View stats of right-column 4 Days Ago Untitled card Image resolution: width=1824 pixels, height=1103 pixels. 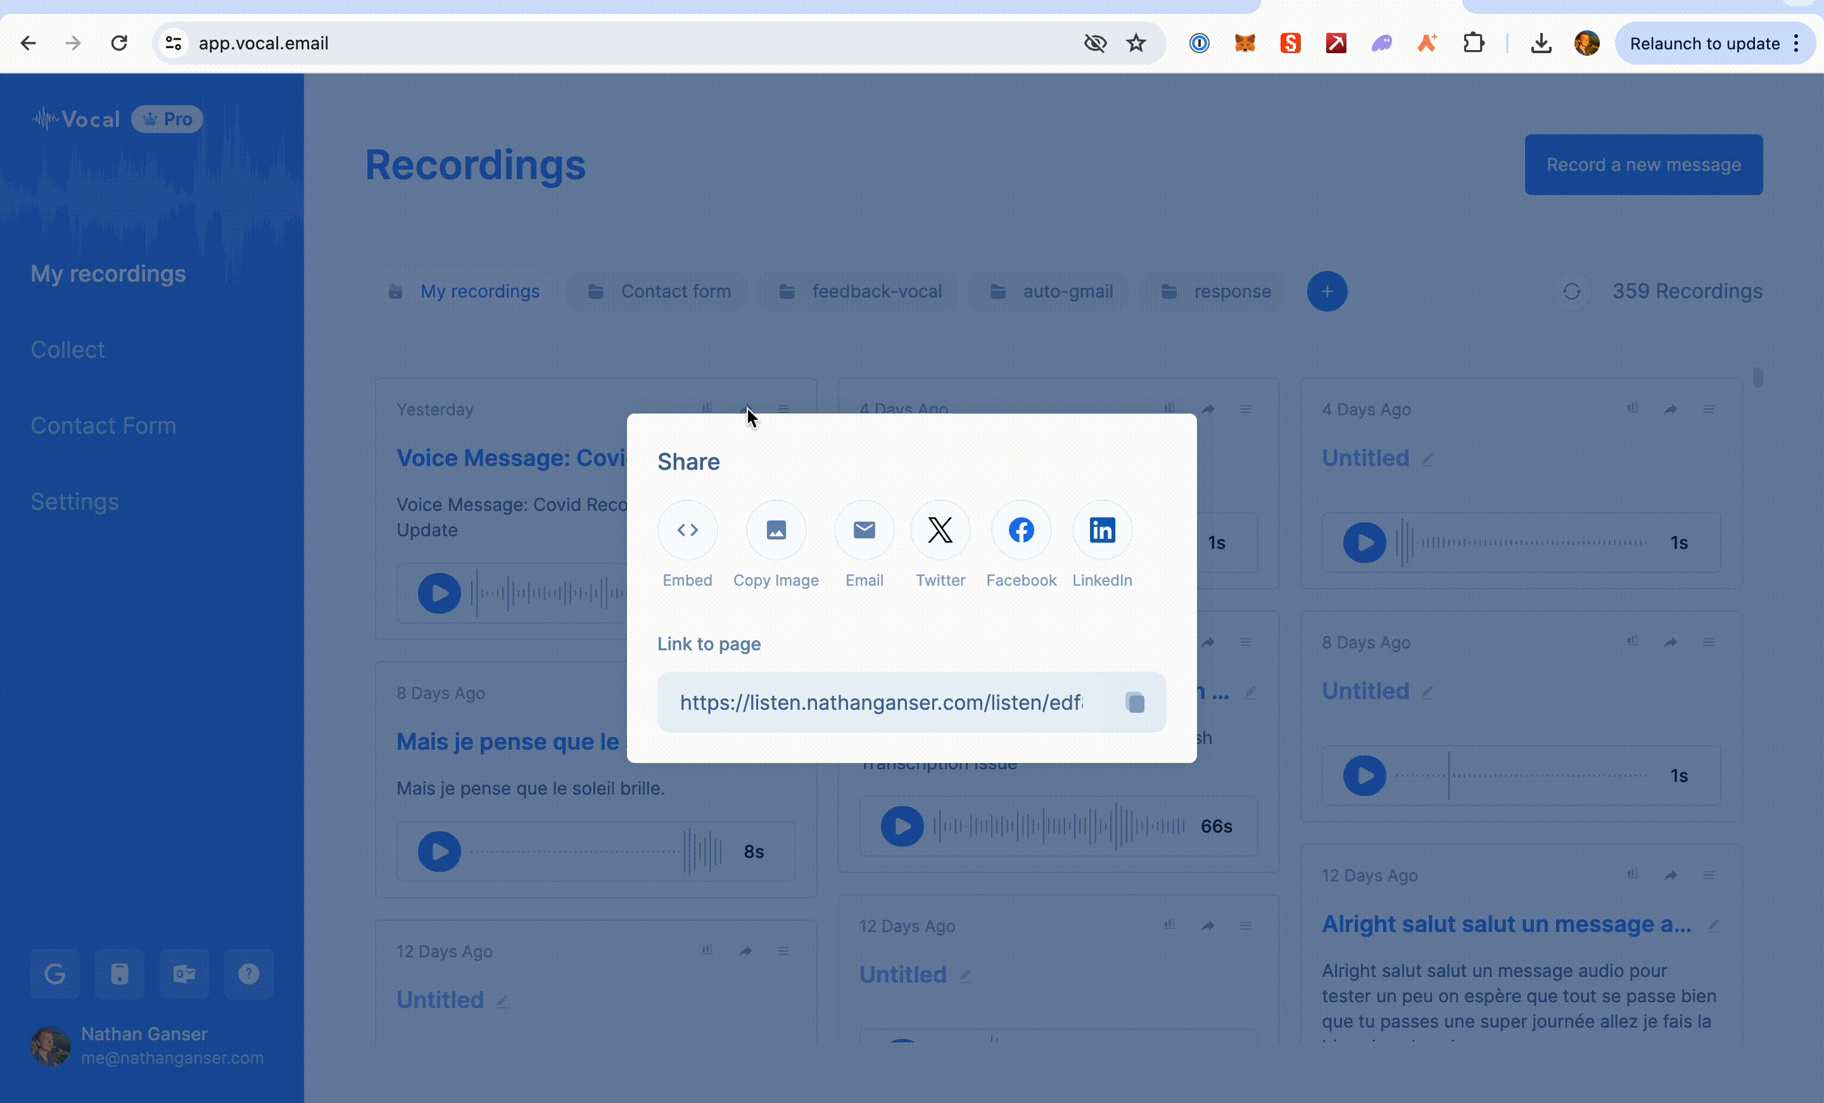(x=1632, y=408)
